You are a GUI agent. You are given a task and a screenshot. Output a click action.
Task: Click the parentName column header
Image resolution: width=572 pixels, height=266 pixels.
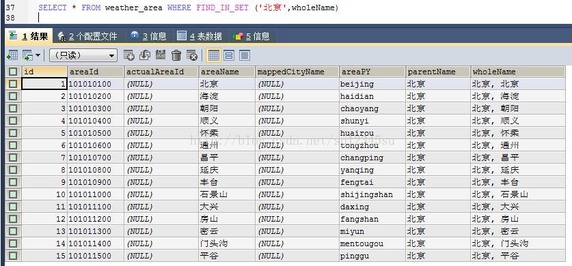click(438, 72)
